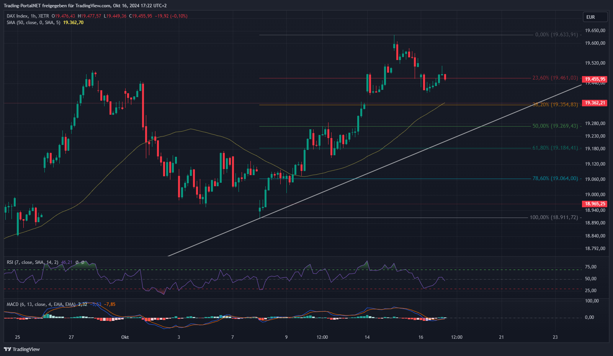Click the 21 date on time axis
613x356 pixels.
(501, 337)
